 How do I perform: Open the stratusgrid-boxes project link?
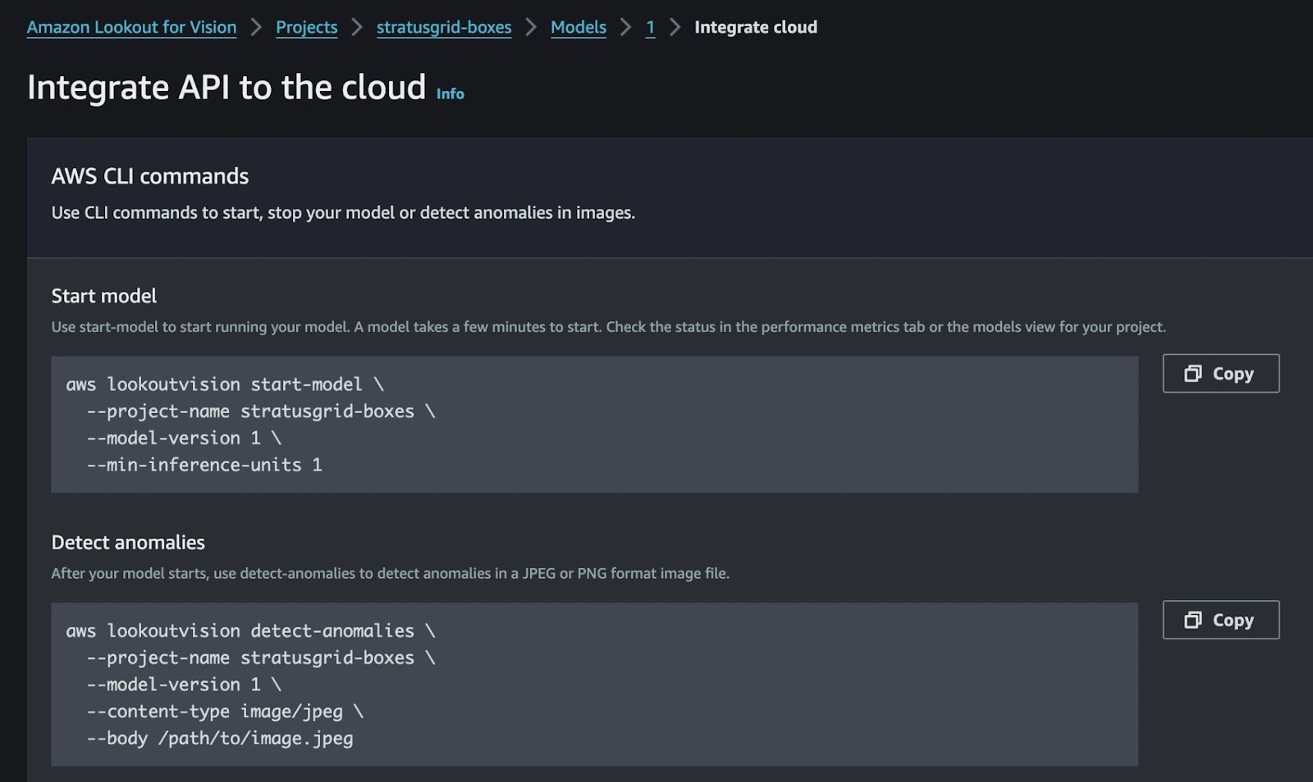(443, 27)
